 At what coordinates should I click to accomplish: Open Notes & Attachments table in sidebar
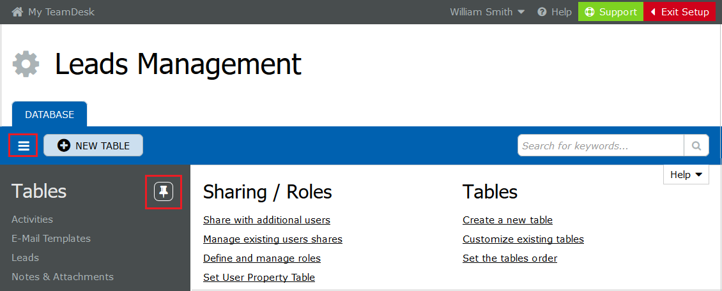pos(63,277)
